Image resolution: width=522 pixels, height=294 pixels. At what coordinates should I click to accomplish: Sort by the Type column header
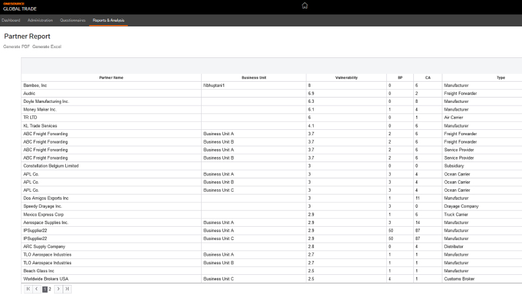500,78
